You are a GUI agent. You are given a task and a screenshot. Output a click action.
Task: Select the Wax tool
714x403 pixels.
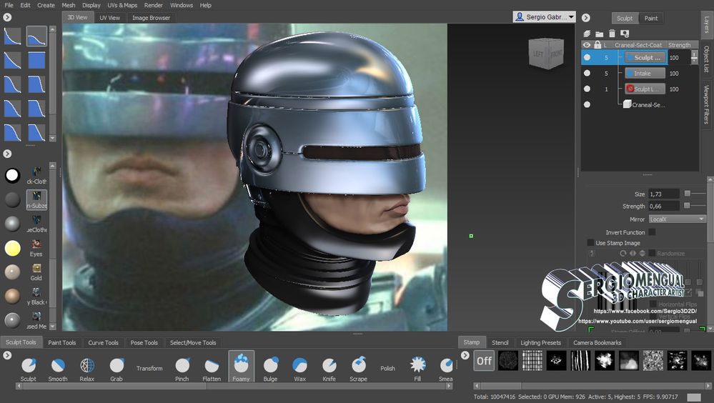[299, 369]
